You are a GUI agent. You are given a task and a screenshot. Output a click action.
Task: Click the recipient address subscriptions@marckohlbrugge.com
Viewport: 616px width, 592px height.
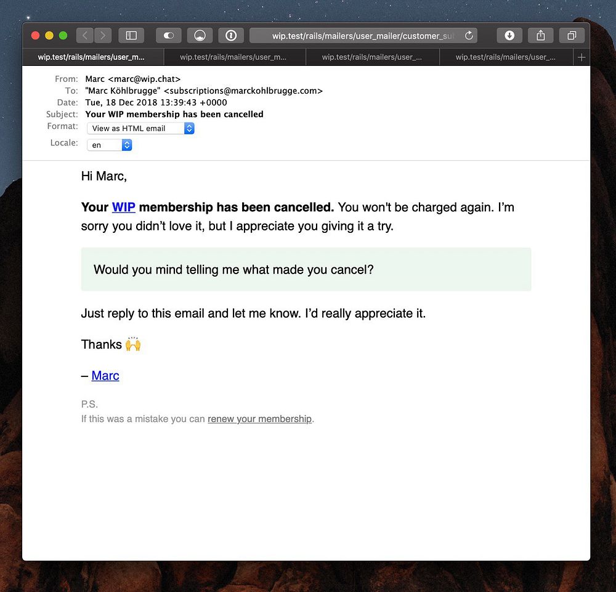point(243,91)
